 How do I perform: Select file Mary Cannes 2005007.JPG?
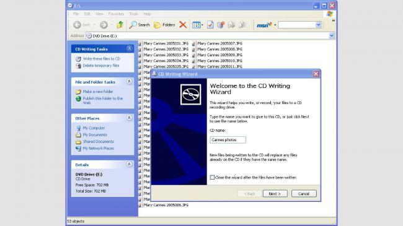219,43
